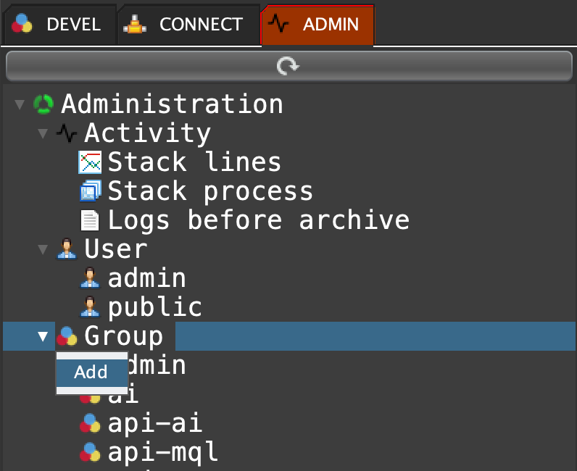Click the Logs before archive document icon
Image resolution: width=577 pixels, height=471 pixels.
point(90,220)
